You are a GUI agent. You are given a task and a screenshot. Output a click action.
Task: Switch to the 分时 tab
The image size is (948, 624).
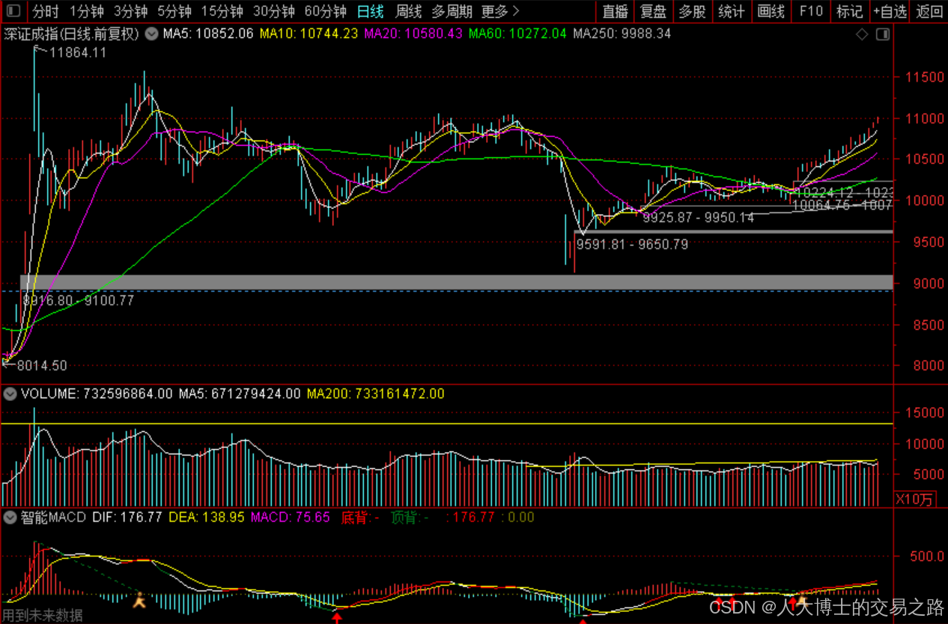(x=46, y=11)
